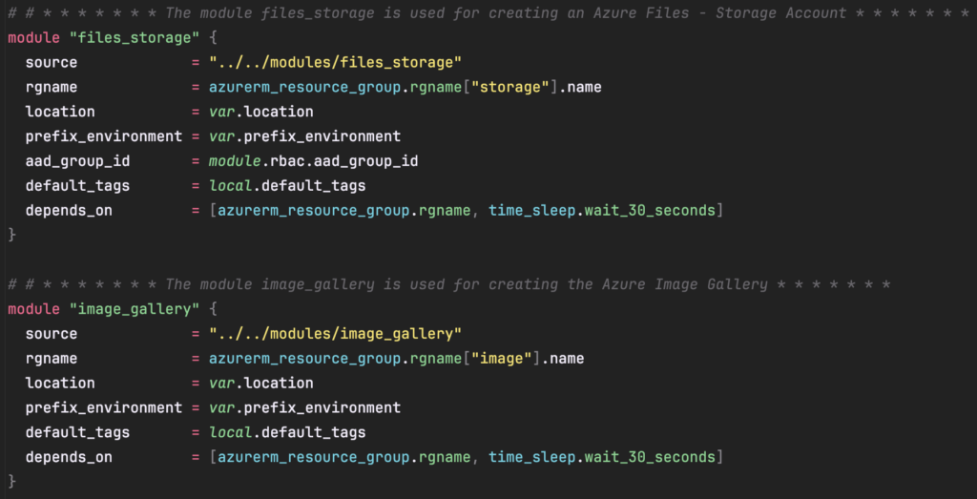Click the aad_group_id attribute name
Image resolution: width=977 pixels, height=499 pixels.
coord(78,161)
